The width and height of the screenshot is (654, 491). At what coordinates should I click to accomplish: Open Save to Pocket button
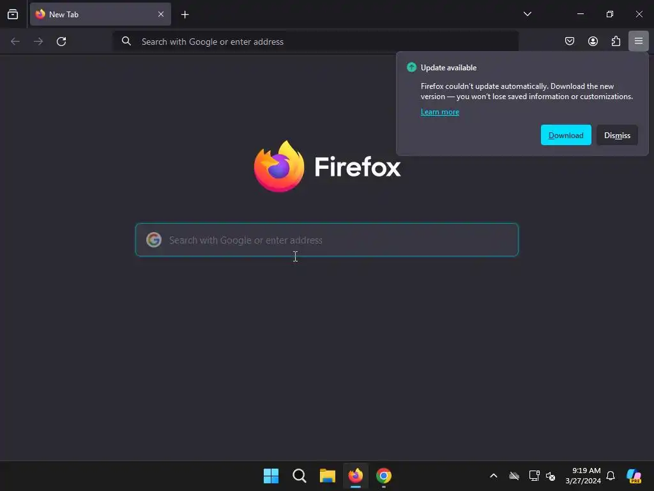569,41
